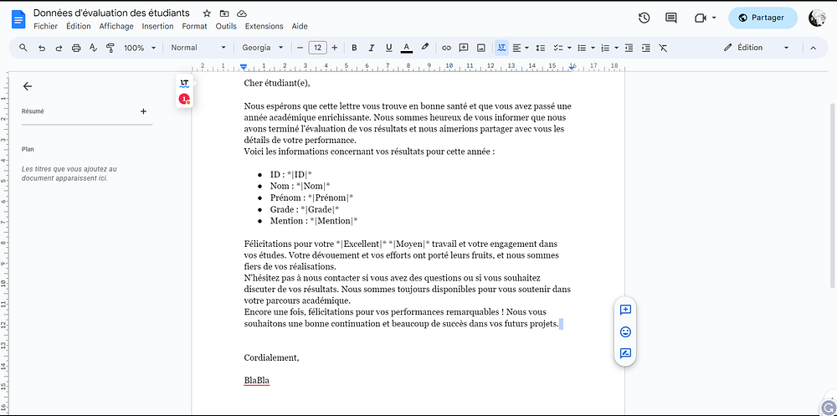Open the Extensions menu

pyautogui.click(x=264, y=26)
